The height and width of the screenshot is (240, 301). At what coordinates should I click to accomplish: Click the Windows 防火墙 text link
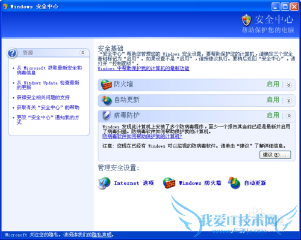(x=200, y=183)
